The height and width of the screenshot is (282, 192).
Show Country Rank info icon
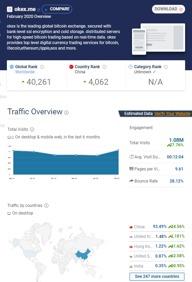(x=104, y=67)
